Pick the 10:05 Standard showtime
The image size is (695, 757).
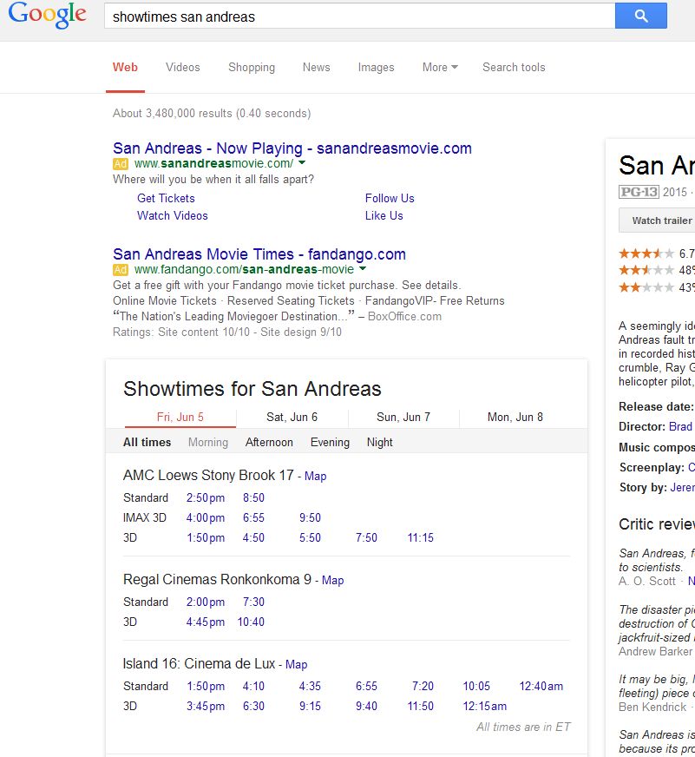(476, 686)
